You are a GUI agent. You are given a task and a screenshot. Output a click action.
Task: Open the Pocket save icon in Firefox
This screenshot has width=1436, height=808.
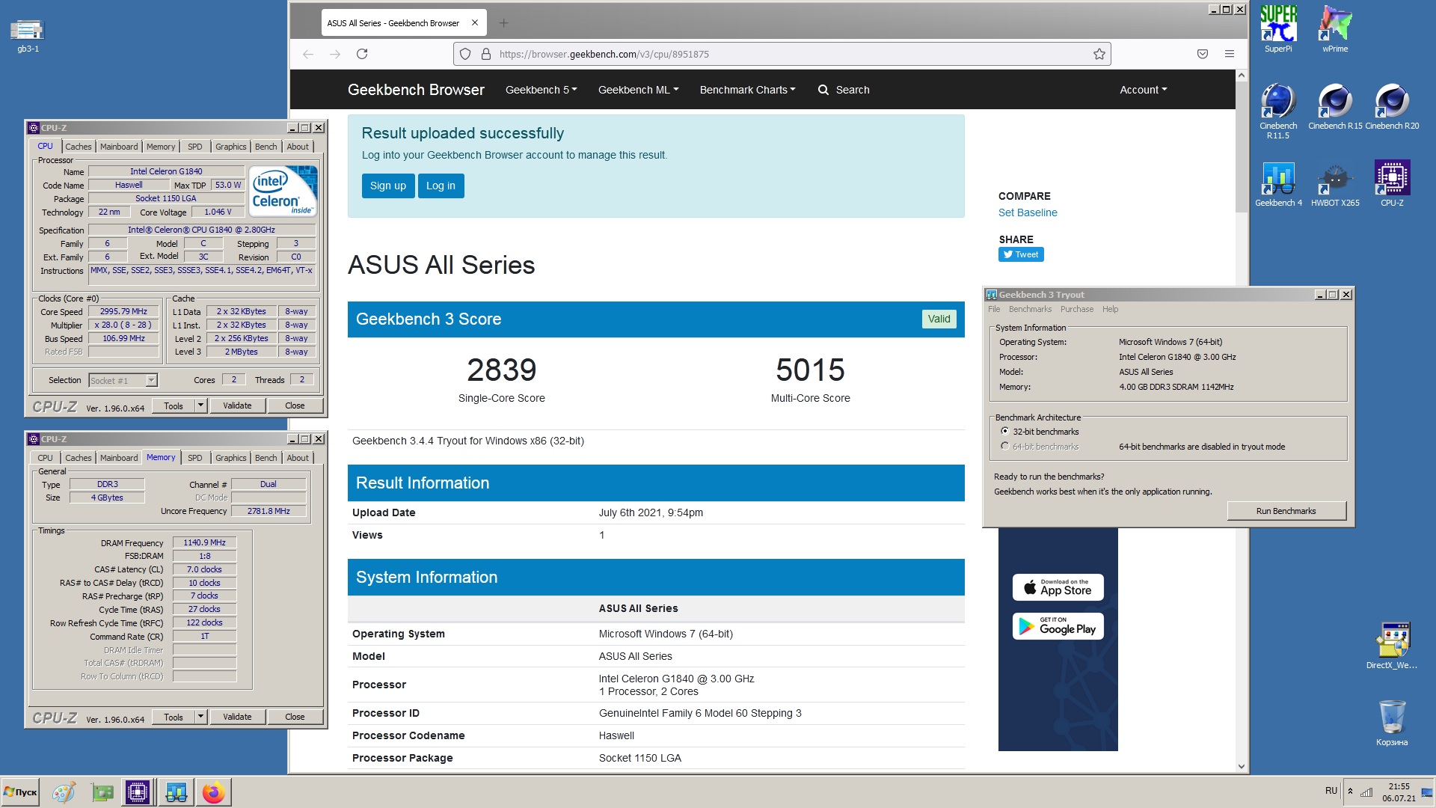pyautogui.click(x=1203, y=54)
